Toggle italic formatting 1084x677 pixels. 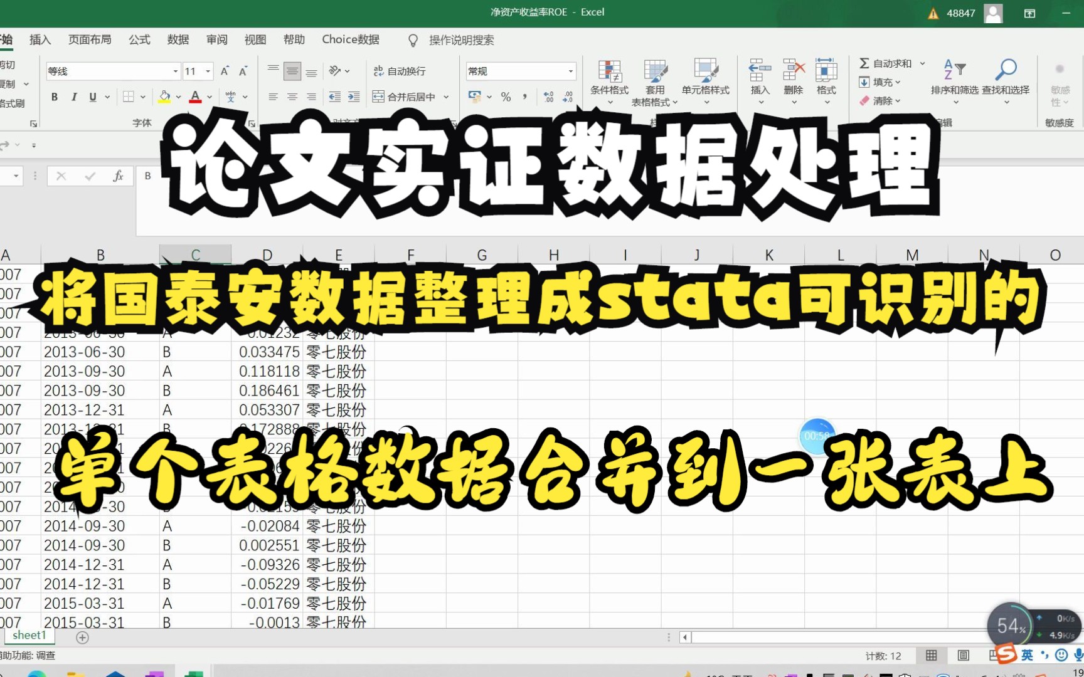[74, 97]
